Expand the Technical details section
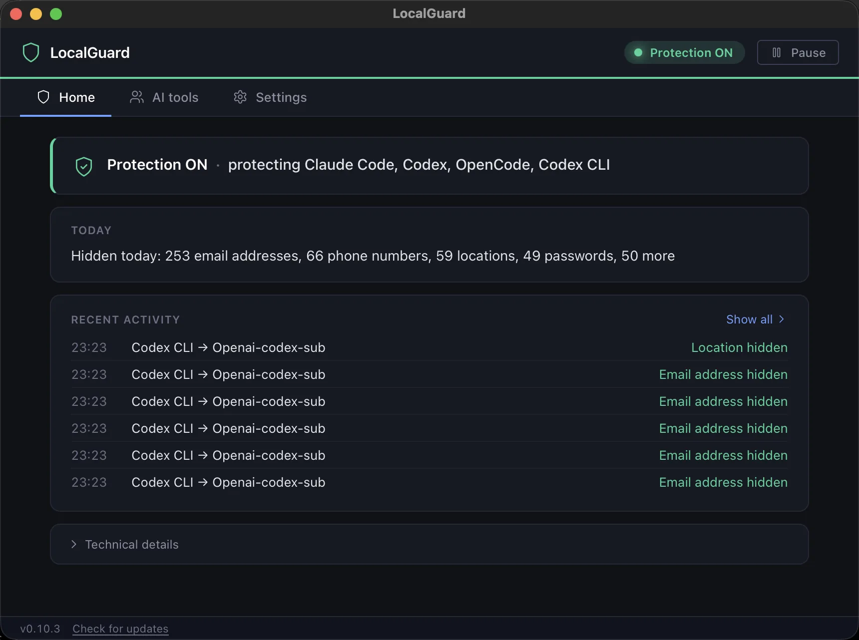The width and height of the screenshot is (859, 640). (x=429, y=544)
